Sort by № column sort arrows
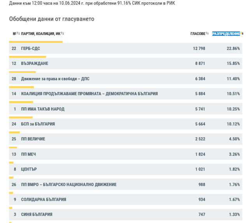 18,33
